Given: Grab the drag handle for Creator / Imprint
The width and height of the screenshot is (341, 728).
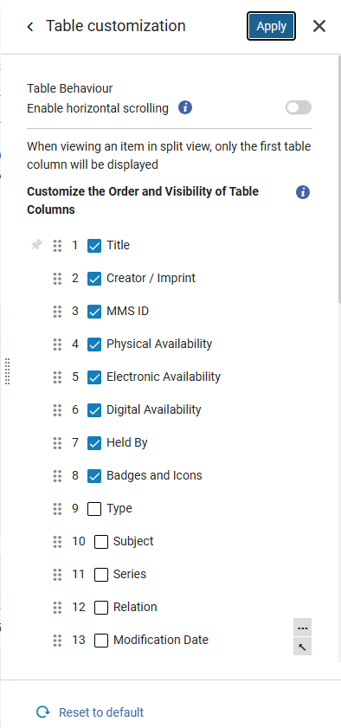Looking at the screenshot, I should [57, 279].
